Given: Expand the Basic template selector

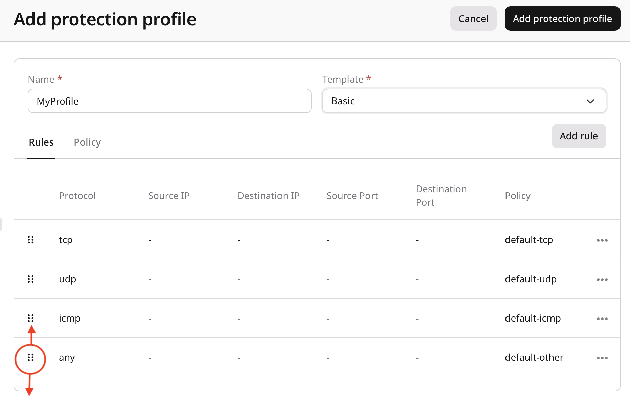Looking at the screenshot, I should coord(464,101).
